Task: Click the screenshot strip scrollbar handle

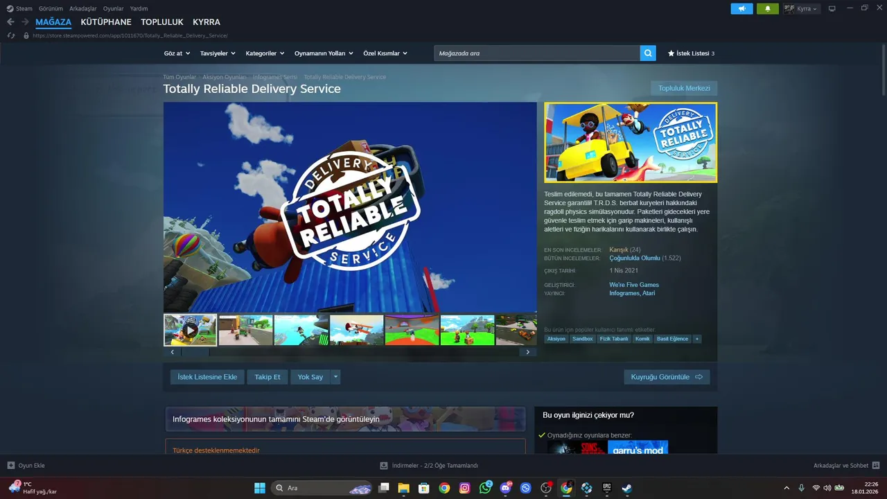Action: [x=195, y=352]
